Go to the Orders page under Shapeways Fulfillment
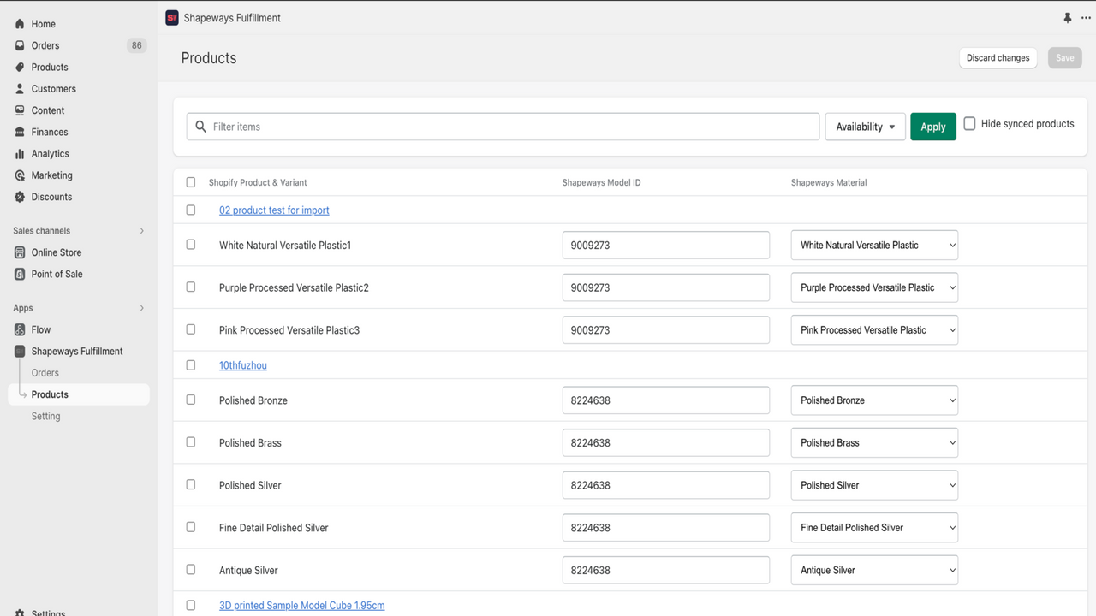1096x616 pixels. 44,372
